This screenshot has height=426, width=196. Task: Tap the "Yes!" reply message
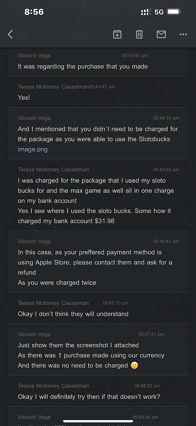coord(24,97)
